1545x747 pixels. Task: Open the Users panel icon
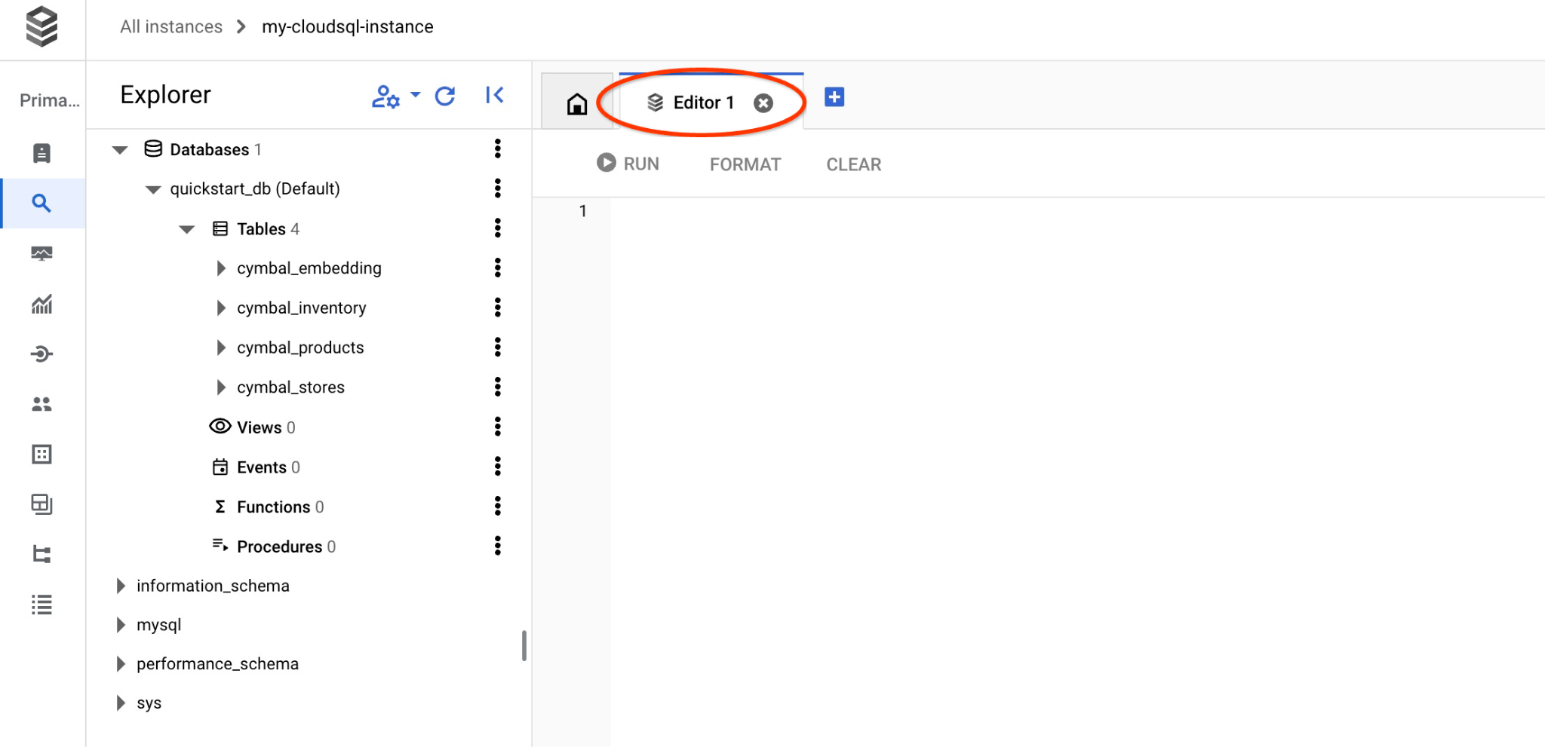[42, 404]
